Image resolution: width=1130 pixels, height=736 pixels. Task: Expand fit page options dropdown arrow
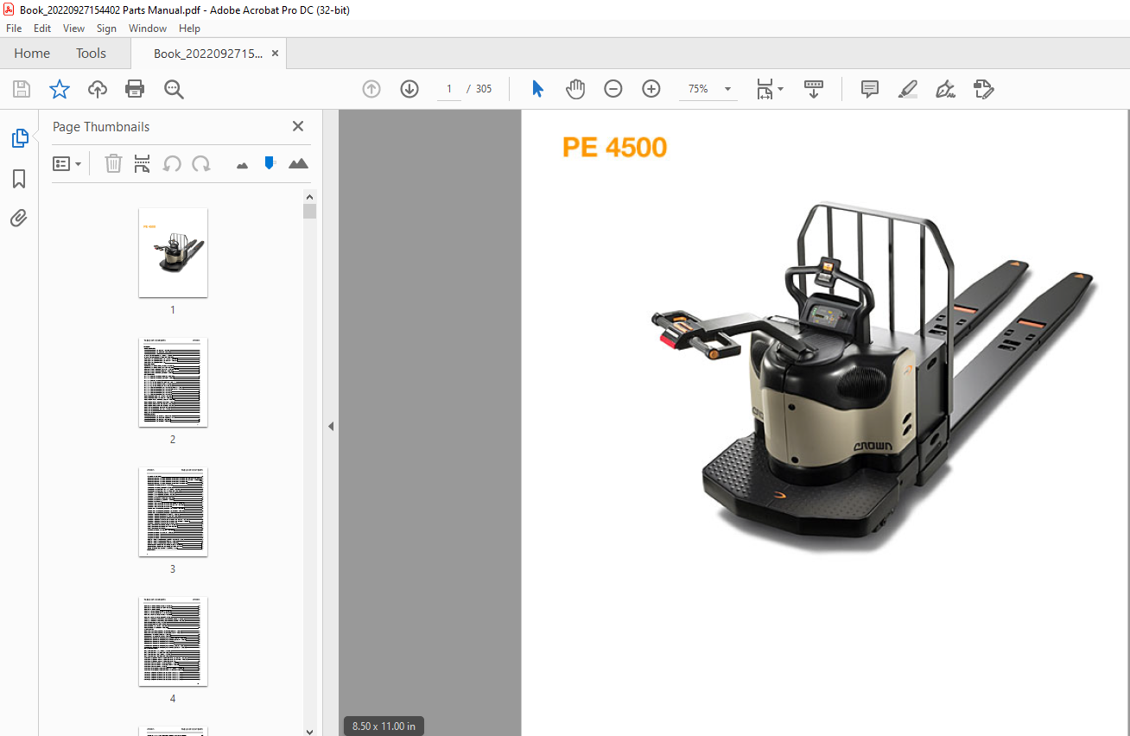tap(781, 89)
